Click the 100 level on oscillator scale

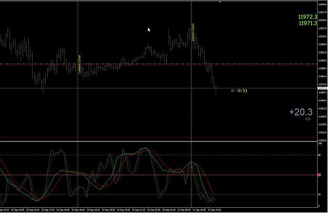320,143
